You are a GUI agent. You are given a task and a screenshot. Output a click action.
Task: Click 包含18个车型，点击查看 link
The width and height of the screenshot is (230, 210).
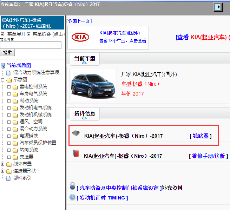click(123, 41)
